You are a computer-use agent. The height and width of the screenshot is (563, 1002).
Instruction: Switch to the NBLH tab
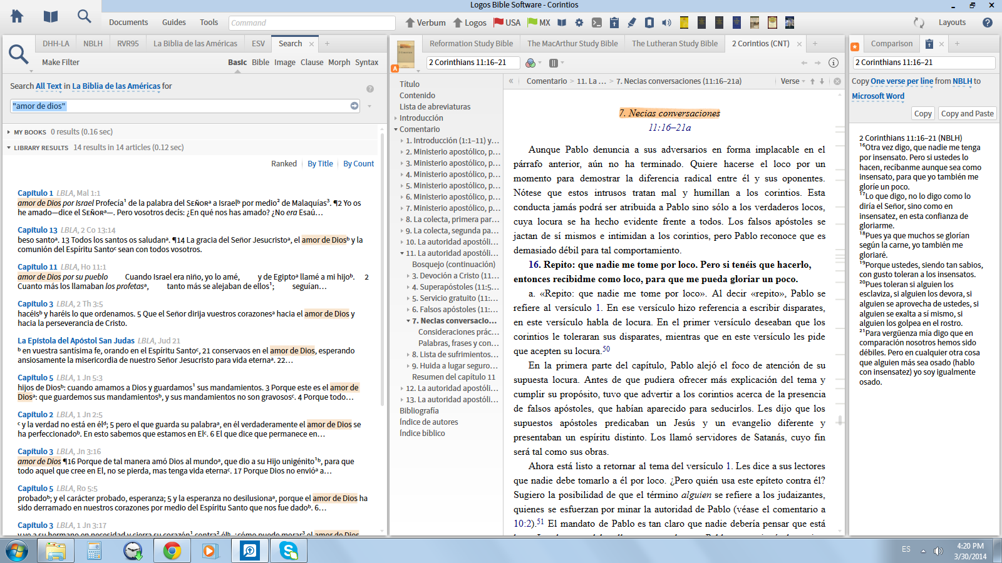pos(93,44)
